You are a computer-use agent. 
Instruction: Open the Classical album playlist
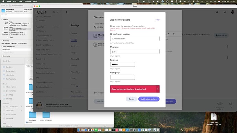42,36
